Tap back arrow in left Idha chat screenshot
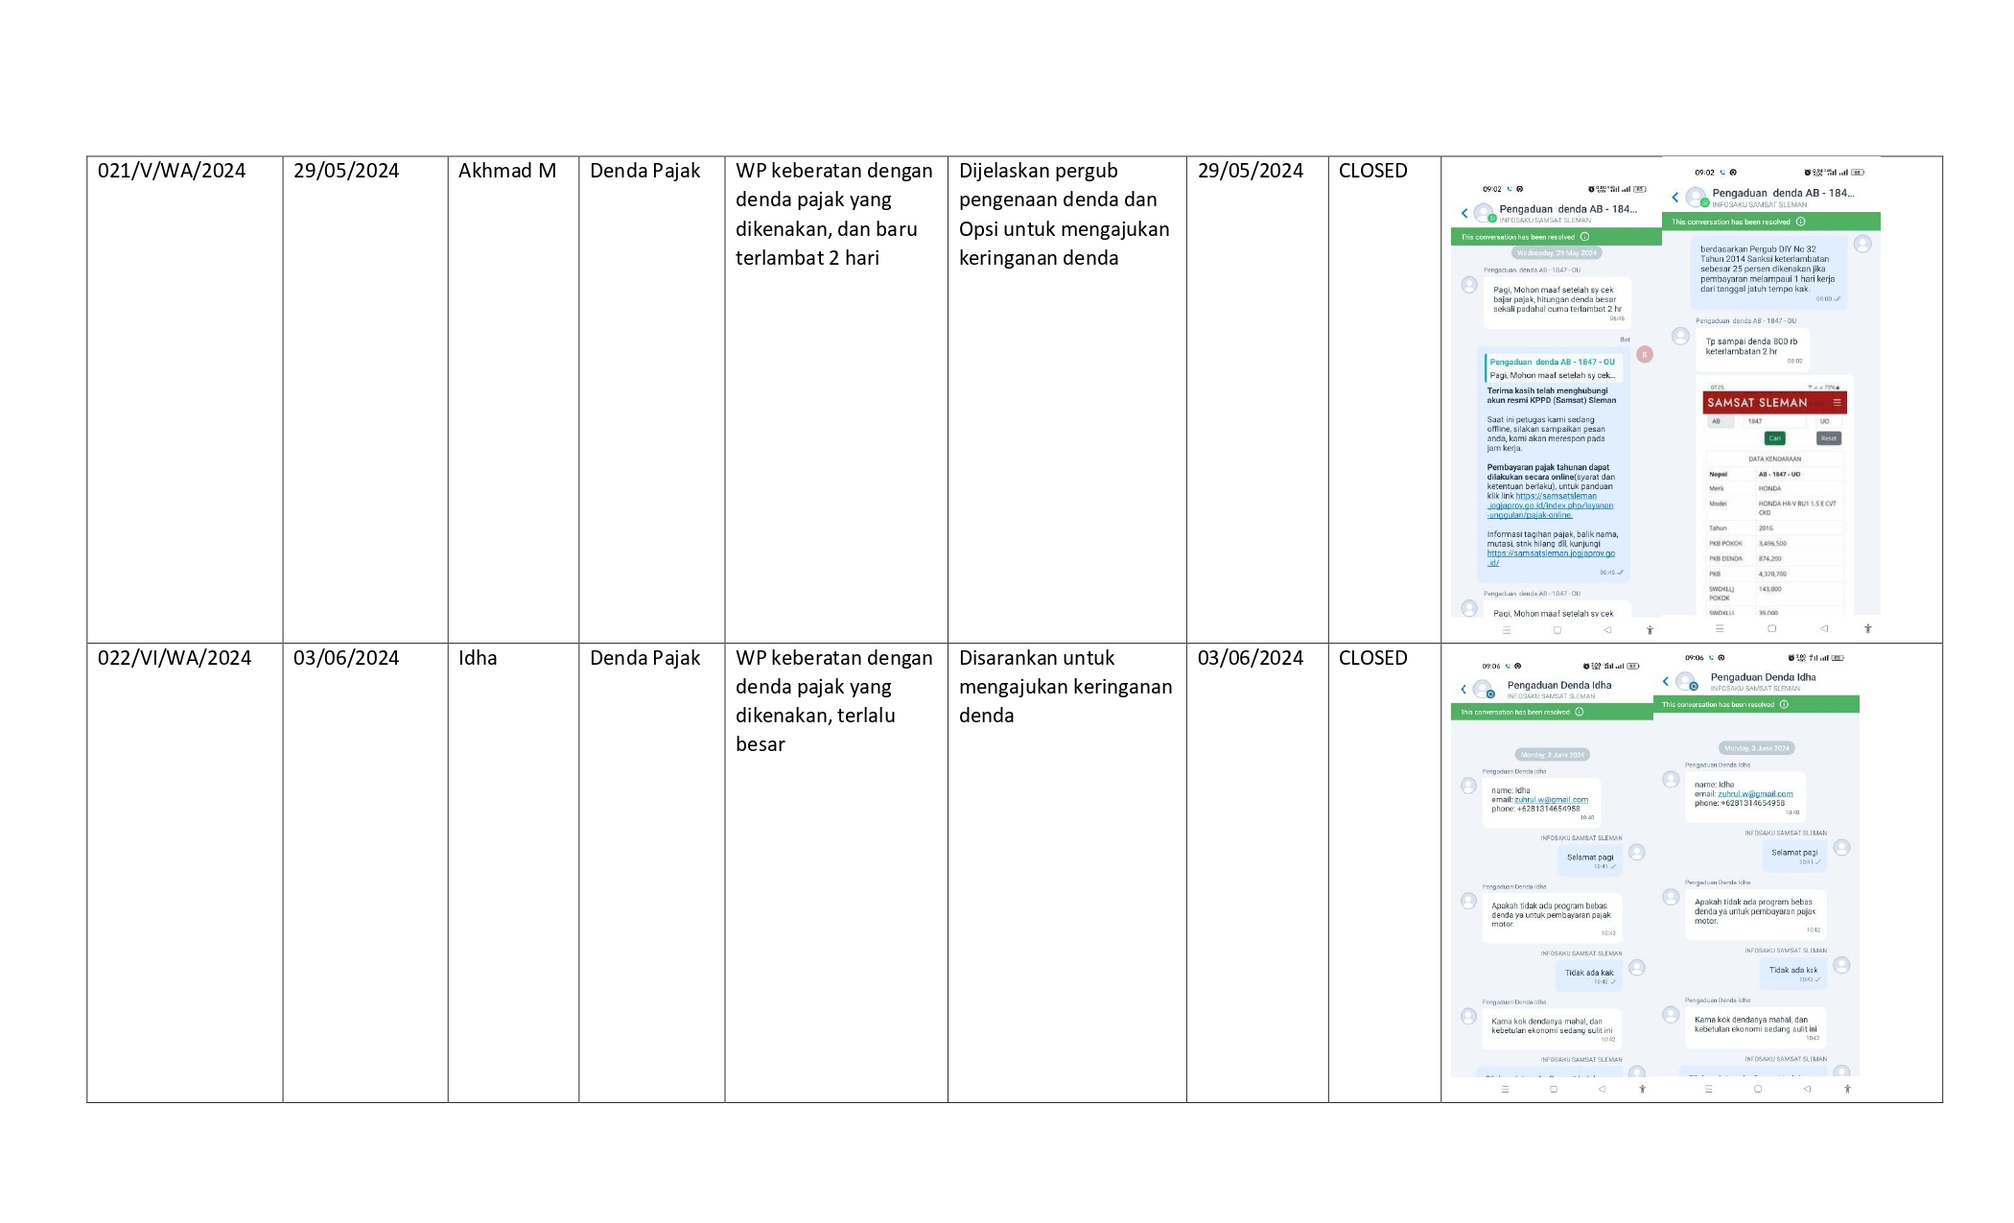 point(1464,689)
